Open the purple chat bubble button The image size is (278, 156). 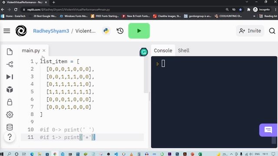(268, 130)
